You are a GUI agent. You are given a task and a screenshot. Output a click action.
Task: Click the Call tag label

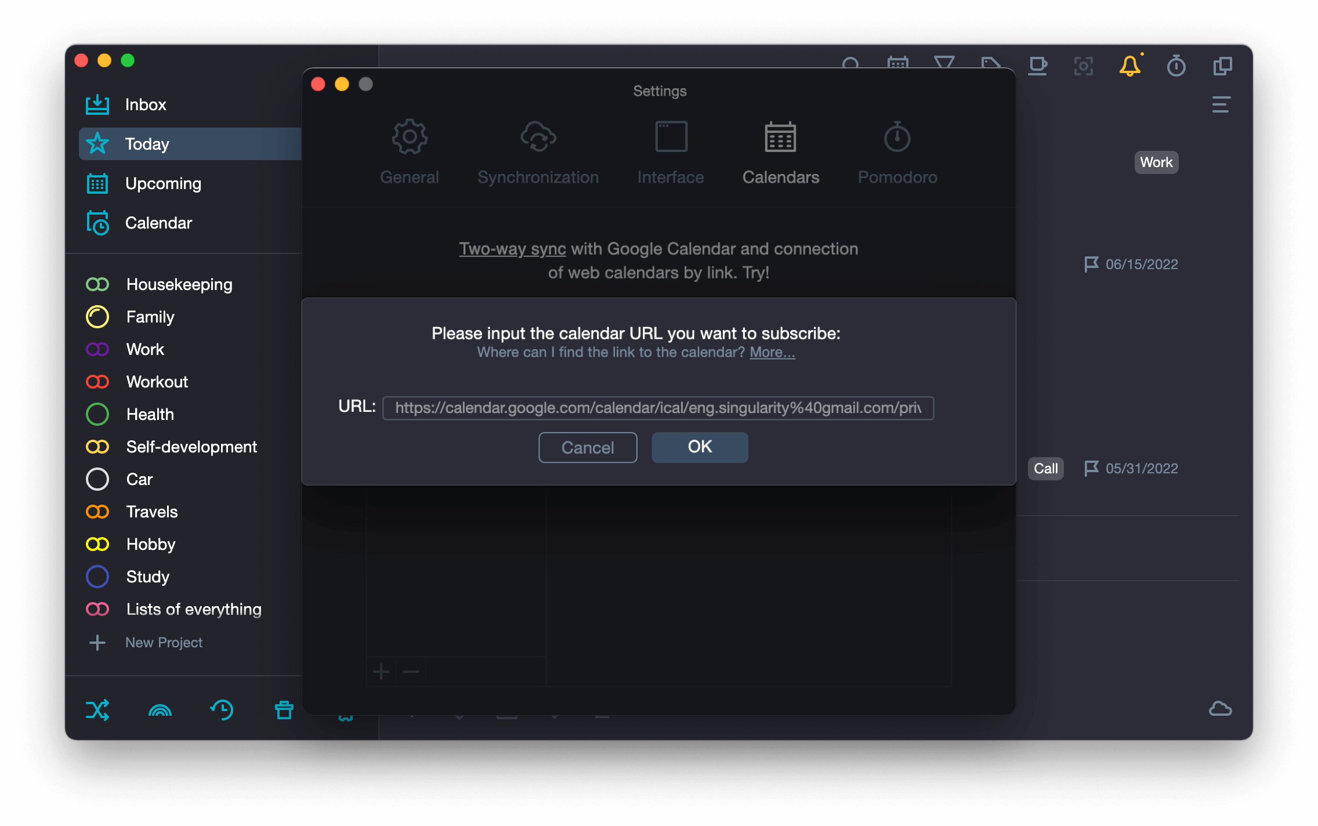tap(1045, 469)
